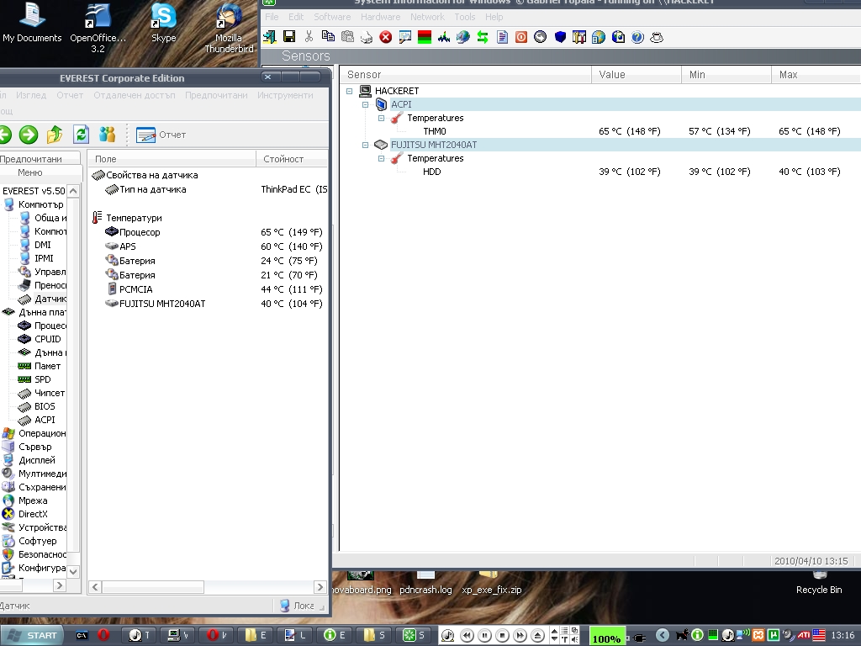Click the green forward arrow in EVEREST

click(29, 135)
